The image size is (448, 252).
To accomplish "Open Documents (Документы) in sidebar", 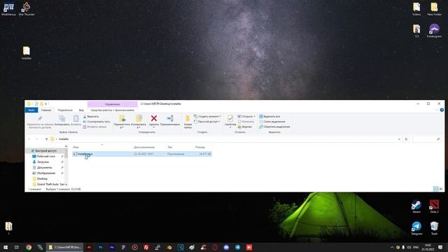I will pyautogui.click(x=45, y=167).
